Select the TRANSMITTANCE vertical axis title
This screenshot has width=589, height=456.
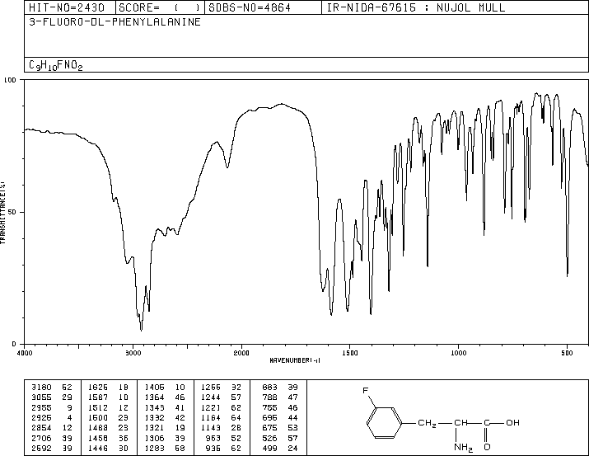[2, 213]
